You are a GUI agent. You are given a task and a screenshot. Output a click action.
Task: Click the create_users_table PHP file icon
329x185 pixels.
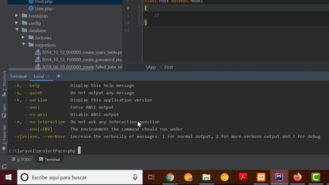pos(38,52)
